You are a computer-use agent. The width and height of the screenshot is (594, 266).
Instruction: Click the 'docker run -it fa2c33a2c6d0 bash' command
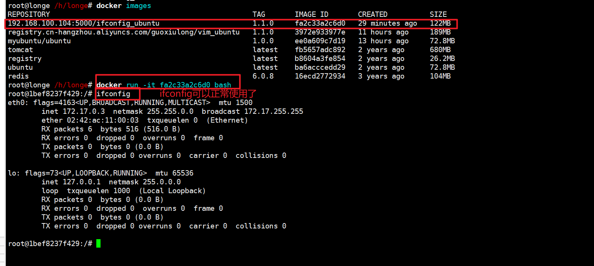tap(164, 85)
